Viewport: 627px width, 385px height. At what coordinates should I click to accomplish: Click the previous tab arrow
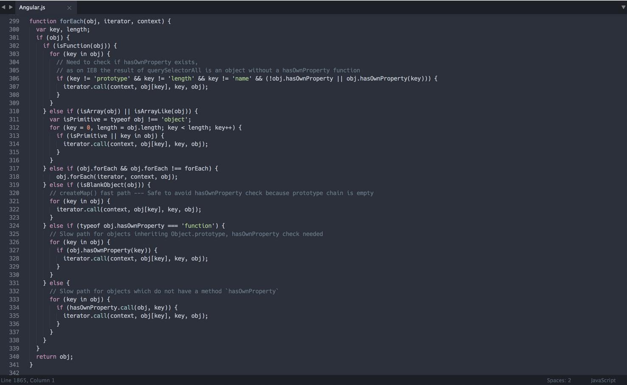pyautogui.click(x=3, y=7)
